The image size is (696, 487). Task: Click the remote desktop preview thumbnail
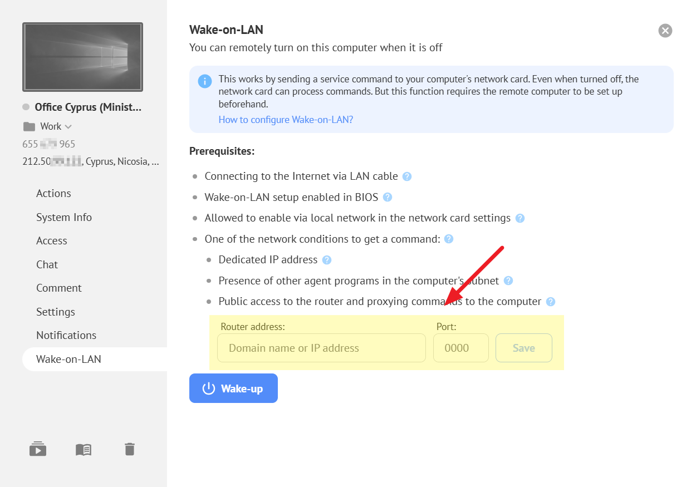coord(82,57)
